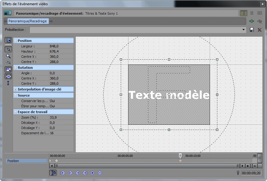The height and width of the screenshot is (181, 267).
Task: Collapse the Rotation property group
Action: click(16, 68)
